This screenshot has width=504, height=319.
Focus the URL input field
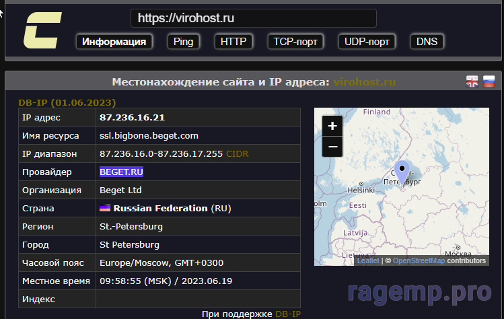click(x=253, y=18)
